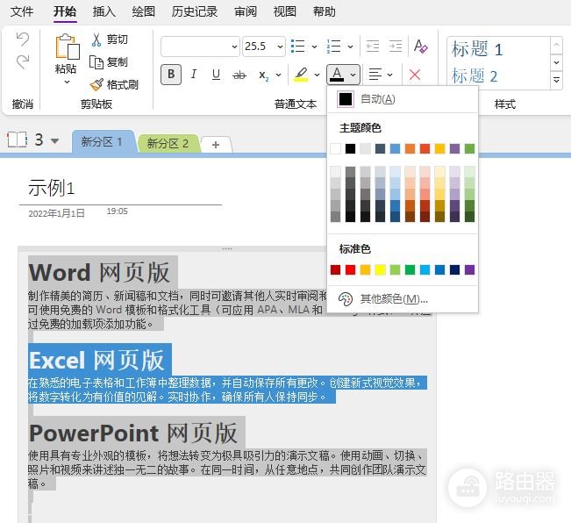Image resolution: width=571 pixels, height=523 pixels.
Task: Click the font color A icon
Action: [337, 75]
